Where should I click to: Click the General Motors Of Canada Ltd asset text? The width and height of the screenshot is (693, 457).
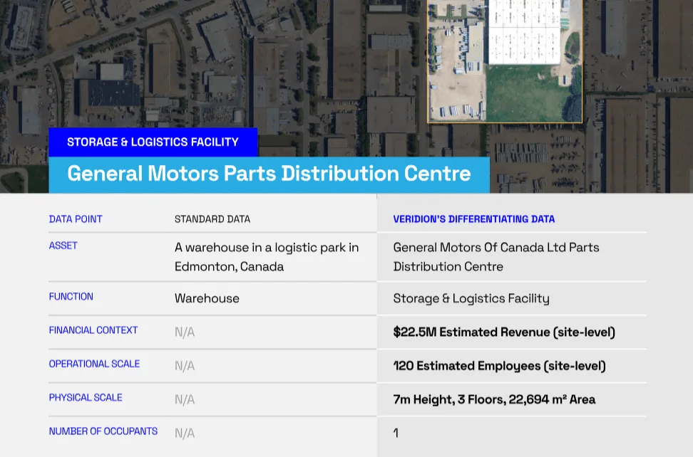click(x=496, y=257)
